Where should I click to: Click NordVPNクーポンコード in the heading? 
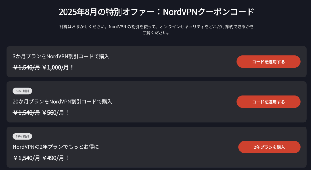208,12
